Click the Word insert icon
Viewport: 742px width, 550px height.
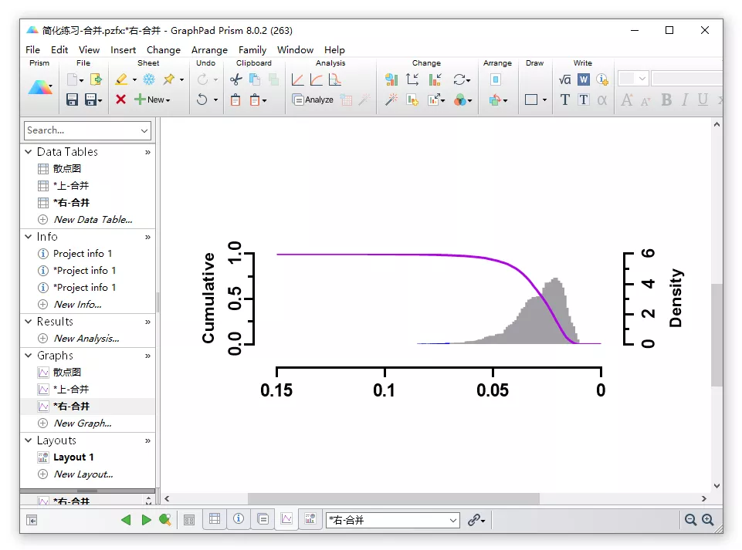coord(584,79)
